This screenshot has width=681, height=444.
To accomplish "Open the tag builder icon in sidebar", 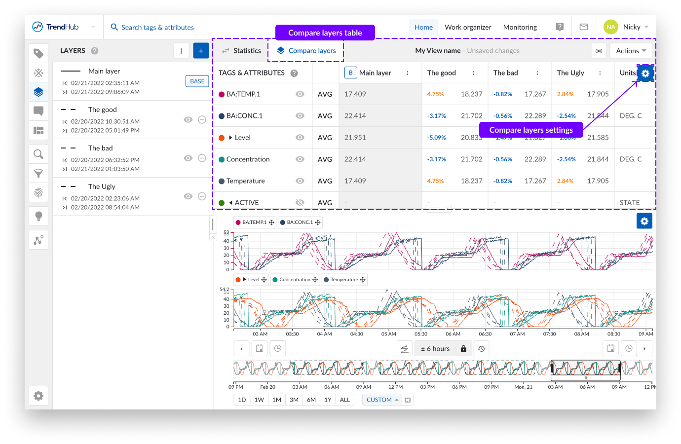I will [x=38, y=73].
